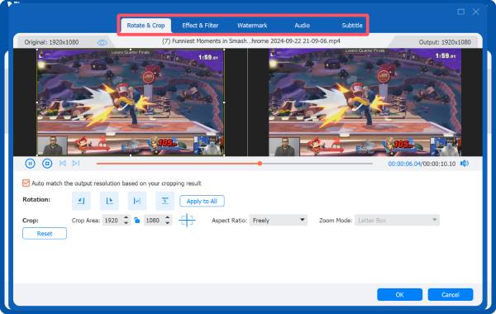Rotate video left 90 degrees
The width and height of the screenshot is (496, 314).
click(81, 201)
